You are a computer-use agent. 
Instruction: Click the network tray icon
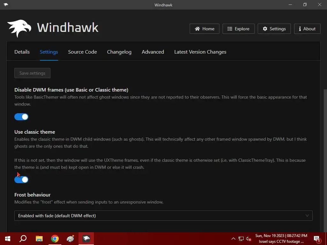tap(241, 239)
